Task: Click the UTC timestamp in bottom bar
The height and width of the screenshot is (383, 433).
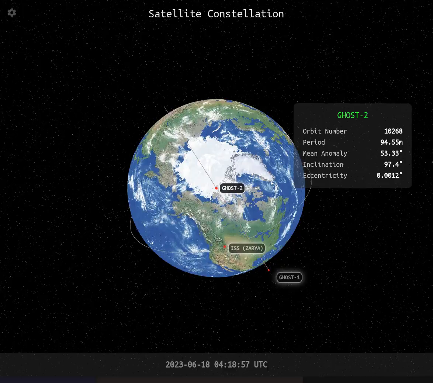Action: (x=216, y=365)
